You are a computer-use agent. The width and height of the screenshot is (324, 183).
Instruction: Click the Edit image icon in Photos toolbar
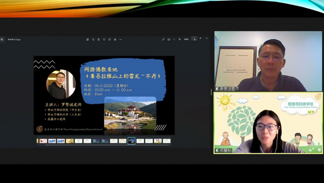[x=87, y=39]
